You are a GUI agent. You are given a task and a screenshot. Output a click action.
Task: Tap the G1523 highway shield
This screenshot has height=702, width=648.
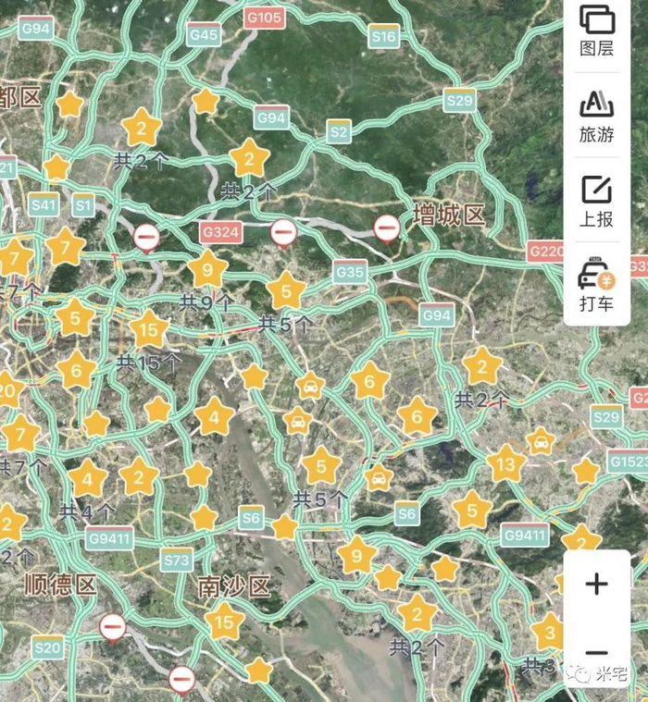(629, 462)
